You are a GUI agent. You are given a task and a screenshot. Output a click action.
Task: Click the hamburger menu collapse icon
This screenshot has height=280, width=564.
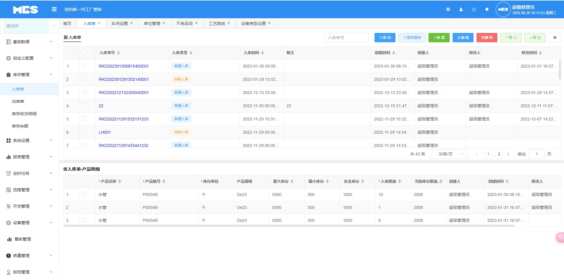[x=54, y=9]
